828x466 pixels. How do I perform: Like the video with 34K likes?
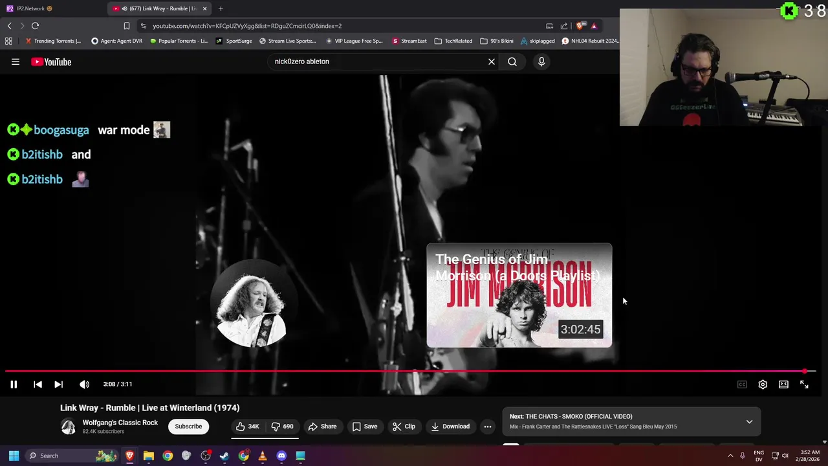click(248, 427)
